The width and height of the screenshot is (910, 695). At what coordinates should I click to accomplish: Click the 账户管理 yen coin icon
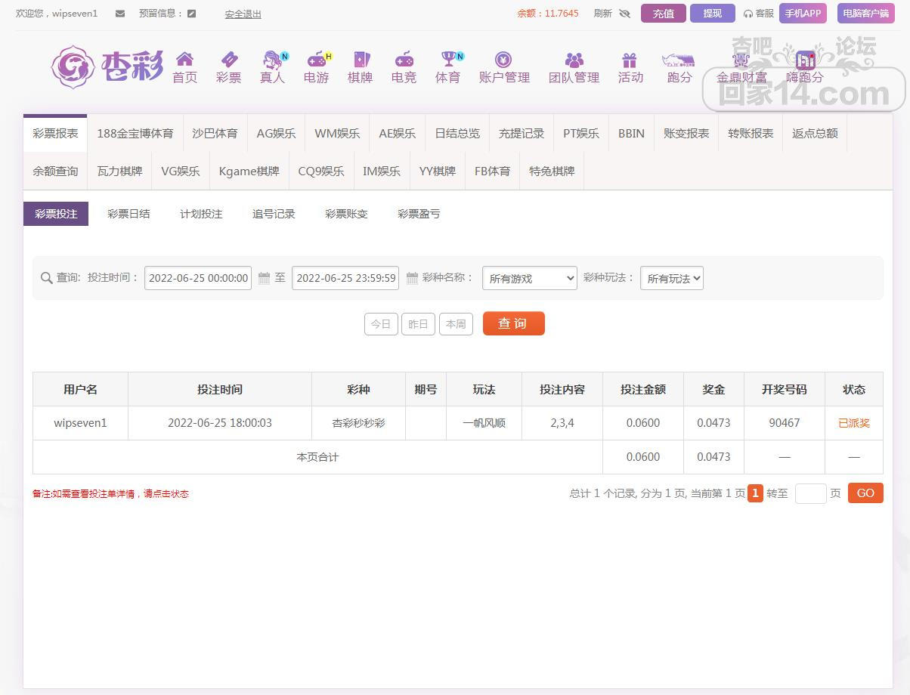click(503, 60)
